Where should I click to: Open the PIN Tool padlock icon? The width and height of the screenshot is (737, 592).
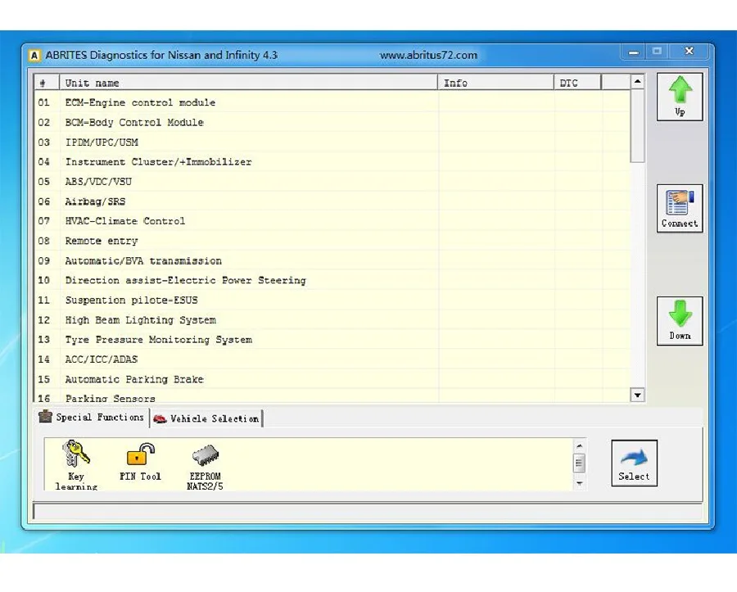tap(140, 462)
